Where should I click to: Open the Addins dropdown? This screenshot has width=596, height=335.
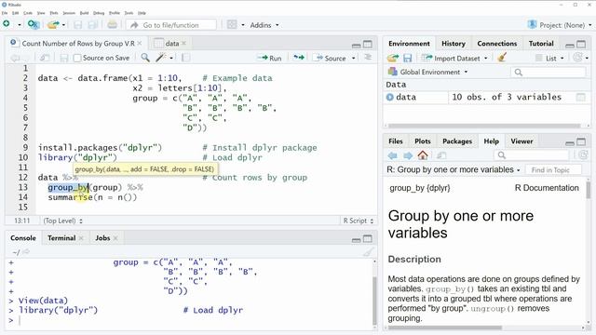click(x=264, y=25)
